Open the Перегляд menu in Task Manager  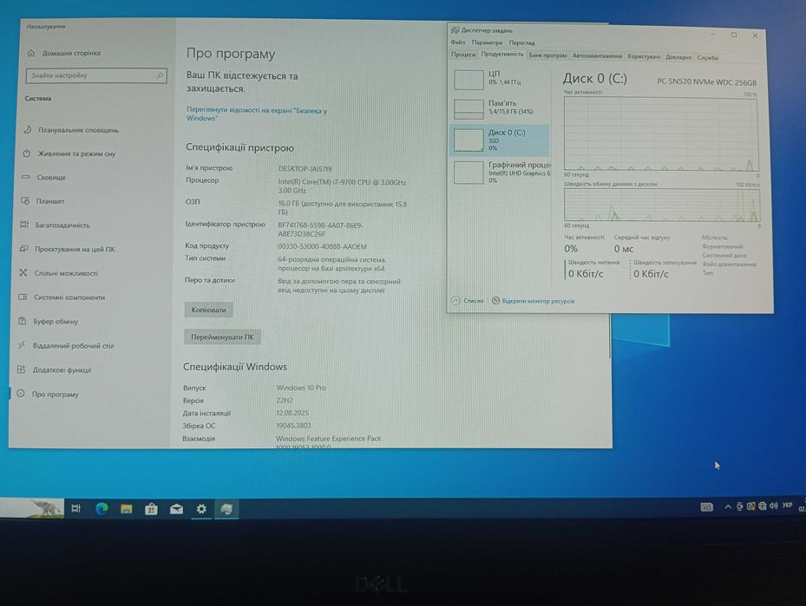tap(521, 43)
